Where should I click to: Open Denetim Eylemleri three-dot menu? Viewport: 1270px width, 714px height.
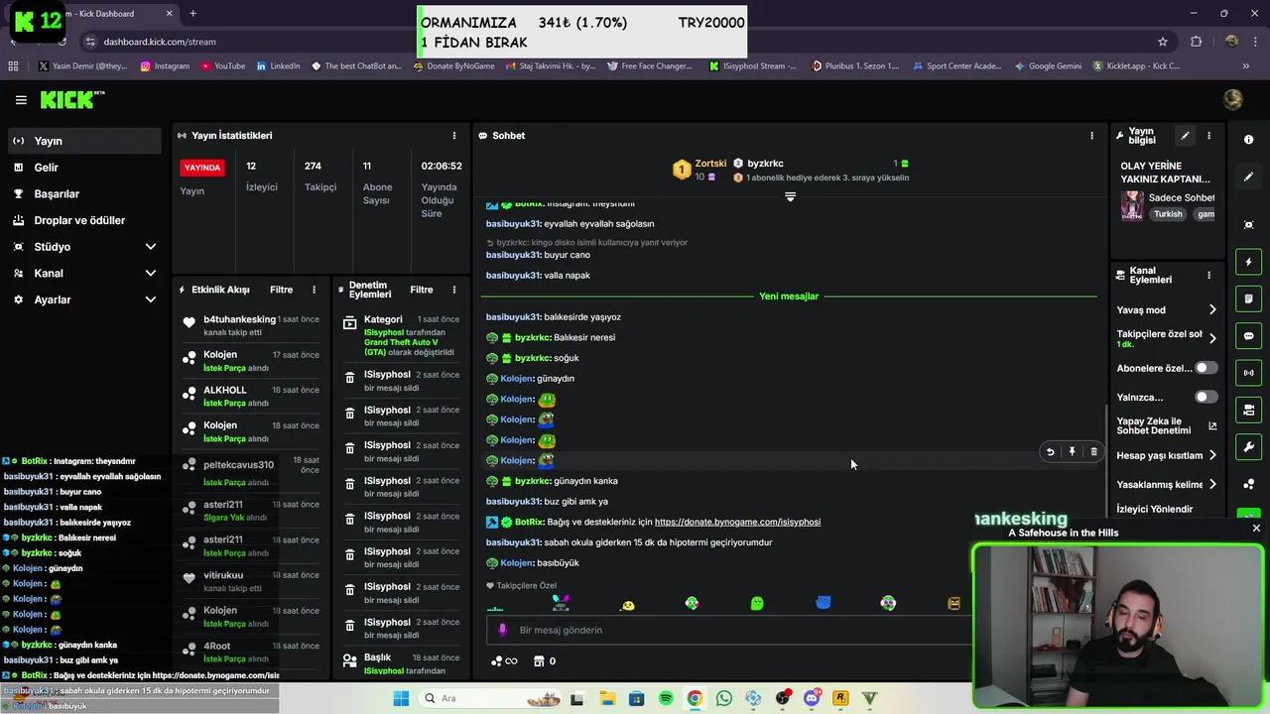tap(454, 290)
